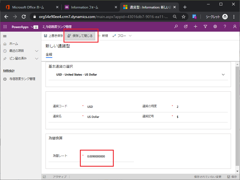This screenshot has height=180, width=240.
Task: Click 上書き保存 in command bar
Action: coord(53,36)
